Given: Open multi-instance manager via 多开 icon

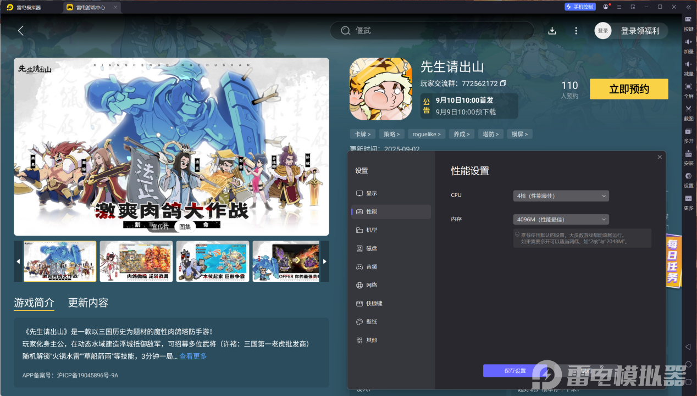Looking at the screenshot, I should tap(688, 135).
